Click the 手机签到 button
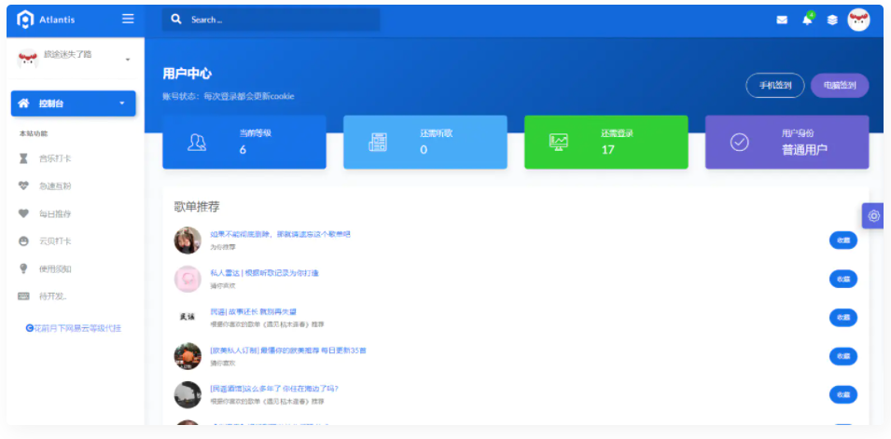 [774, 86]
